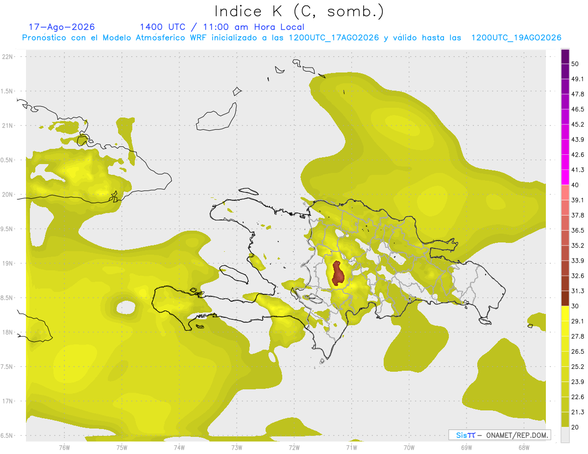588x454 pixels.
Task: Click the "76W" longitude label
Action: (64, 447)
